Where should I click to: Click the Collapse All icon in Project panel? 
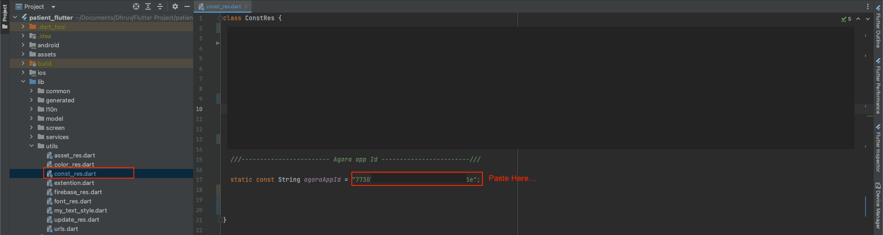[160, 6]
